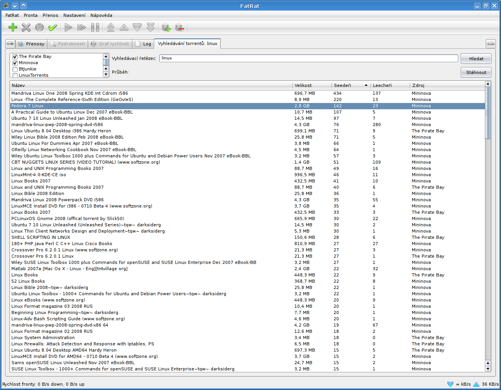The height and width of the screenshot is (390, 501).
Task: Select the Vyhledávání torrentů: linux tab
Action: pos(187,43)
